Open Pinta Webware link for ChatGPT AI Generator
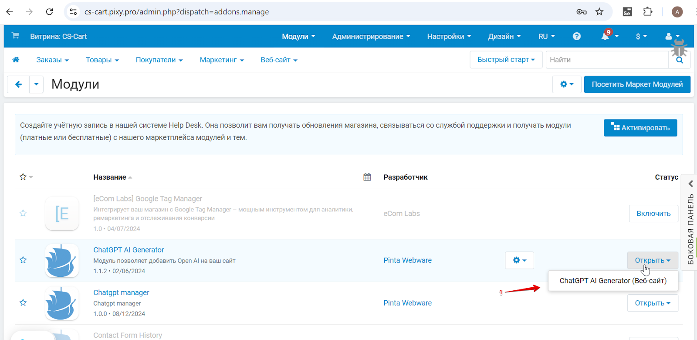Viewport: 697px width, 340px height. tap(407, 260)
